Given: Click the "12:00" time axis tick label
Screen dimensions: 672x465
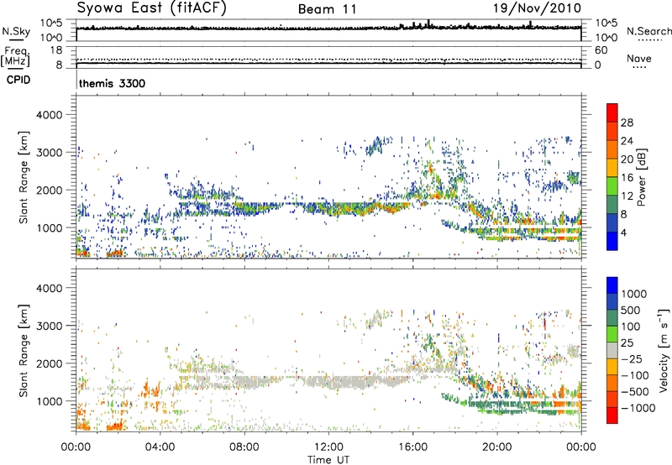Looking at the screenshot, I should tap(328, 447).
